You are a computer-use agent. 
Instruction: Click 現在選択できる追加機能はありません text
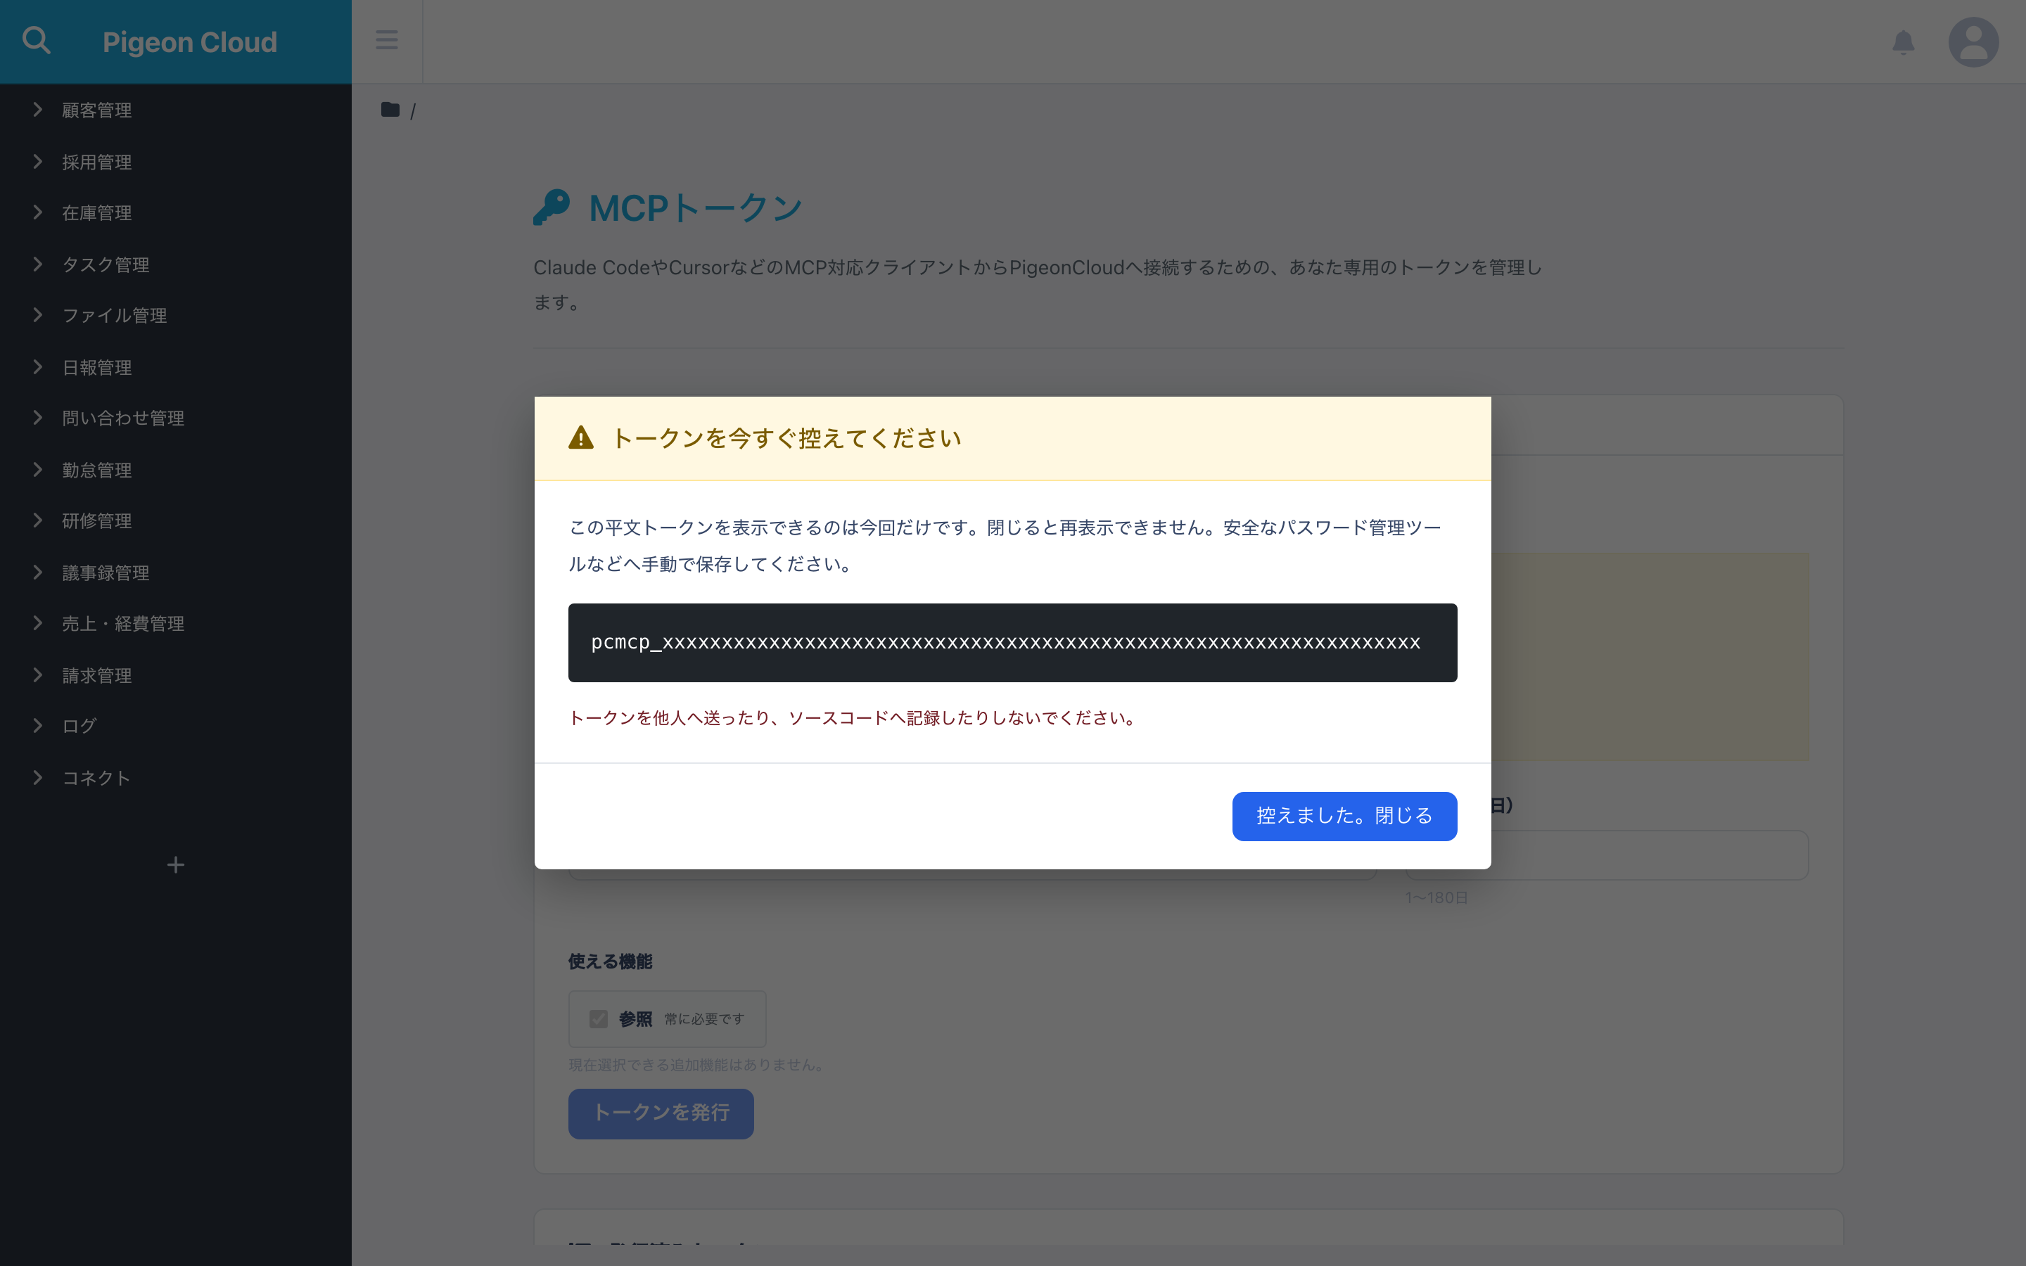coord(697,1065)
